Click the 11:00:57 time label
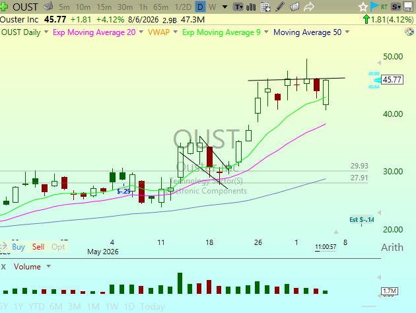 pyautogui.click(x=326, y=247)
